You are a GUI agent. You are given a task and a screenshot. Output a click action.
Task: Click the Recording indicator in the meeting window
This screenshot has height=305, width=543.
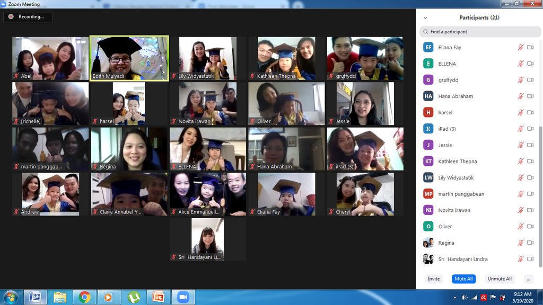click(x=28, y=17)
